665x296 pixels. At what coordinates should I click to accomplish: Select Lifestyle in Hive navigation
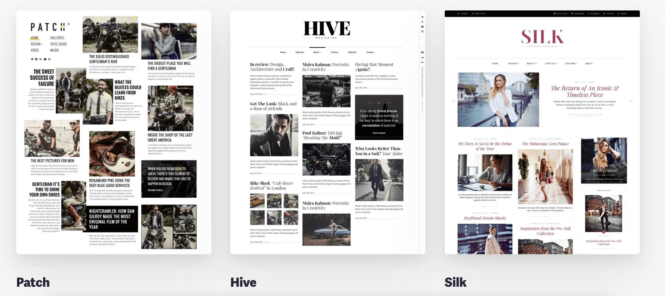click(300, 52)
